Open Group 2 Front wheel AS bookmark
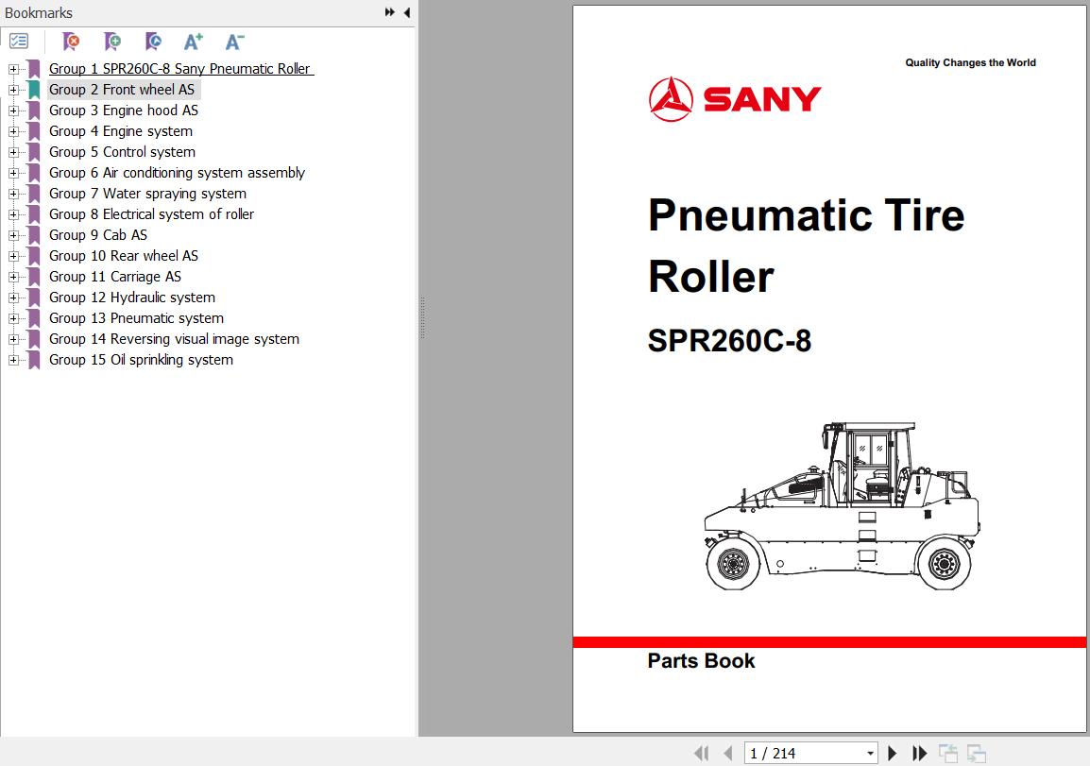Viewport: 1090px width, 766px height. coord(122,90)
